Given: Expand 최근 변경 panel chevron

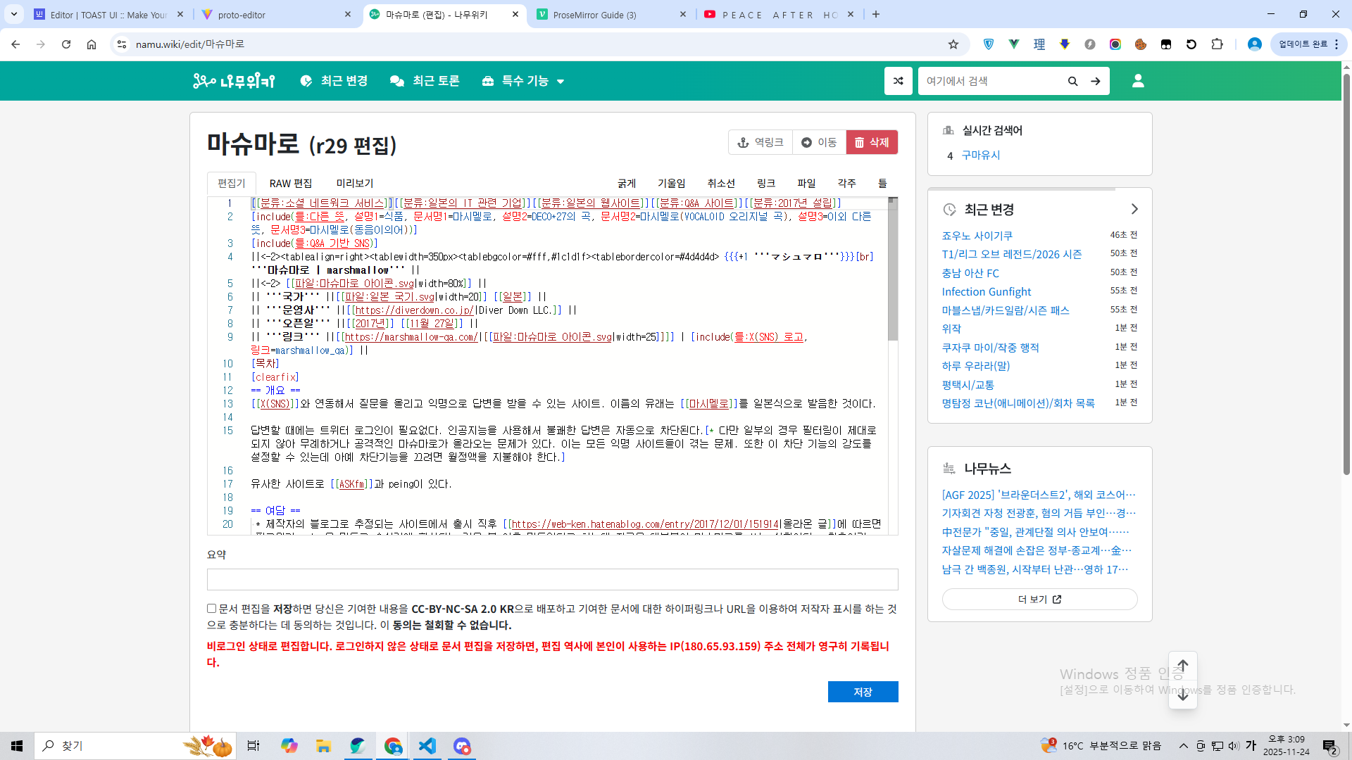Looking at the screenshot, I should pos(1134,209).
